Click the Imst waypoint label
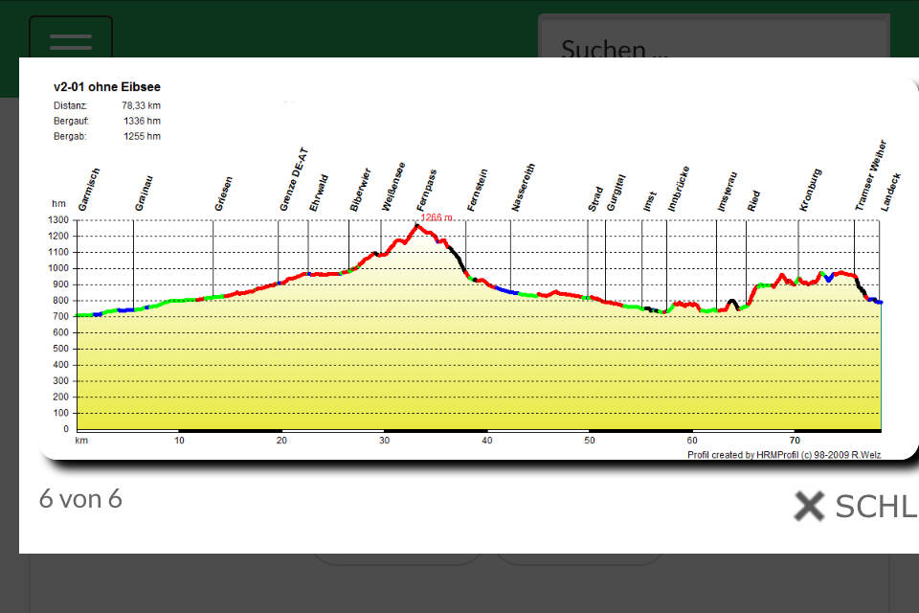 [x=650, y=201]
